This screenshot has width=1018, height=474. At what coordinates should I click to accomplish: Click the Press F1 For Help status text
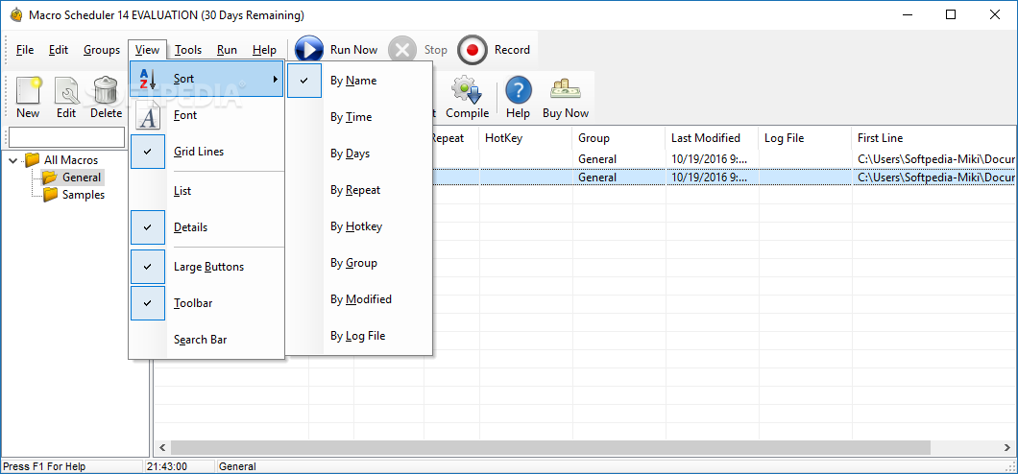click(44, 466)
